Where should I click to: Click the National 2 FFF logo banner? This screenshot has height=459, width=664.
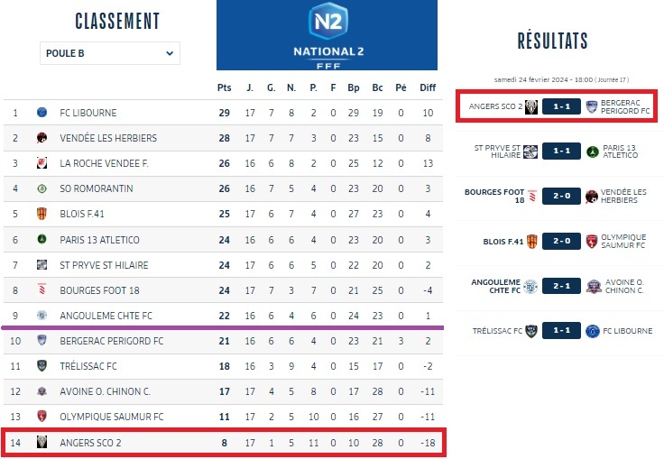pos(327,35)
